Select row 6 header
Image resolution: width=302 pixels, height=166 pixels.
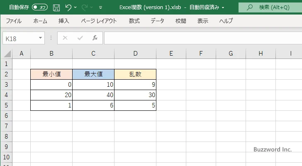pyautogui.click(x=6, y=116)
